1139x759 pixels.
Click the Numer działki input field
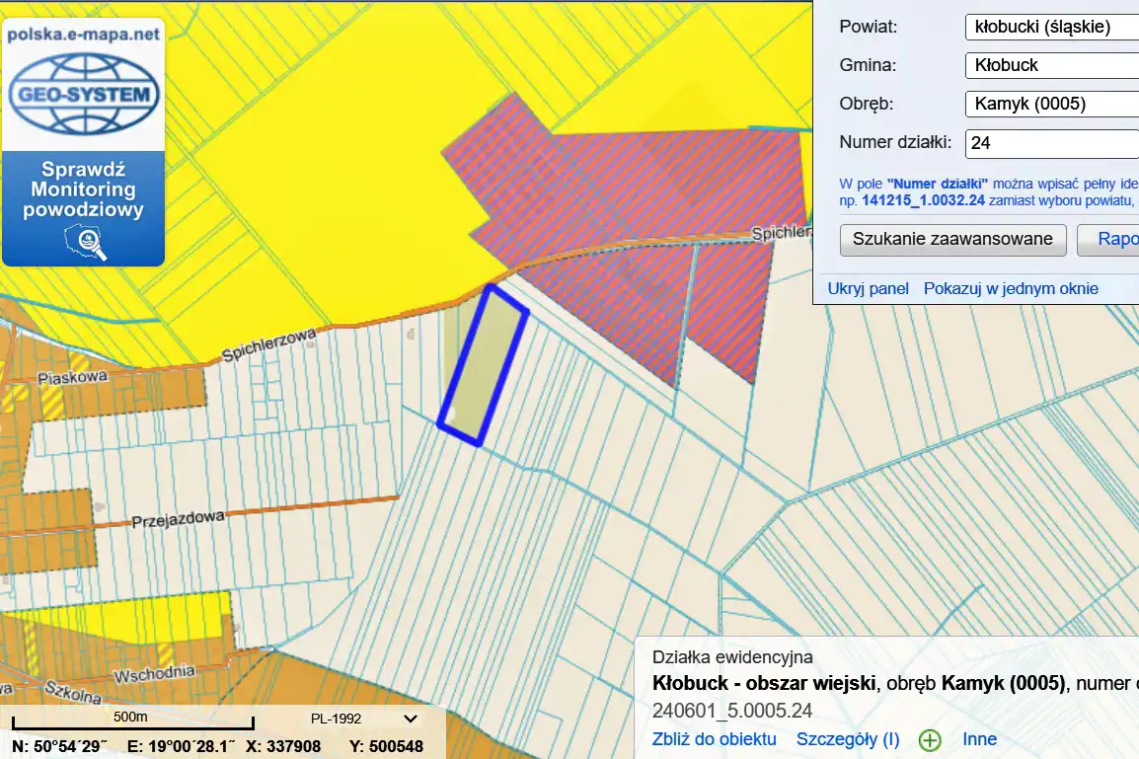(x=1051, y=143)
